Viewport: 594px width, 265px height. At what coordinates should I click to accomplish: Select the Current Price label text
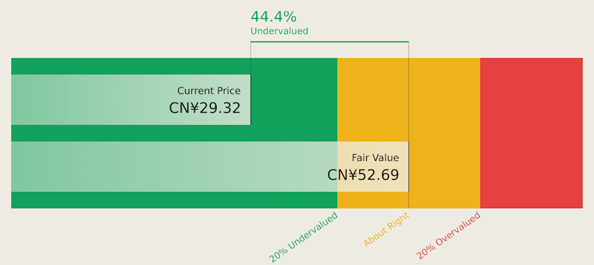click(209, 91)
